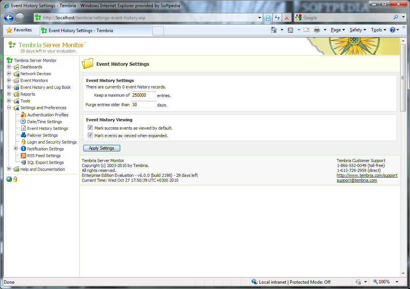
Task: Toggle Mark success events as viewed by default
Action: (x=90, y=128)
